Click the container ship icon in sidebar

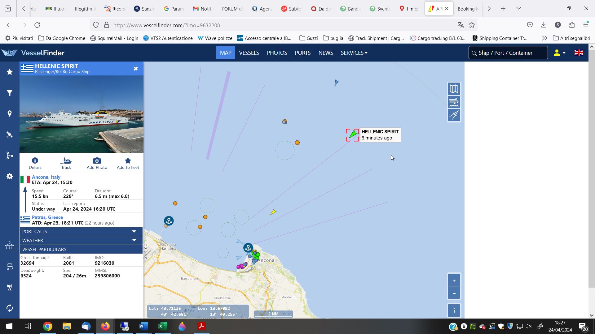10,246
